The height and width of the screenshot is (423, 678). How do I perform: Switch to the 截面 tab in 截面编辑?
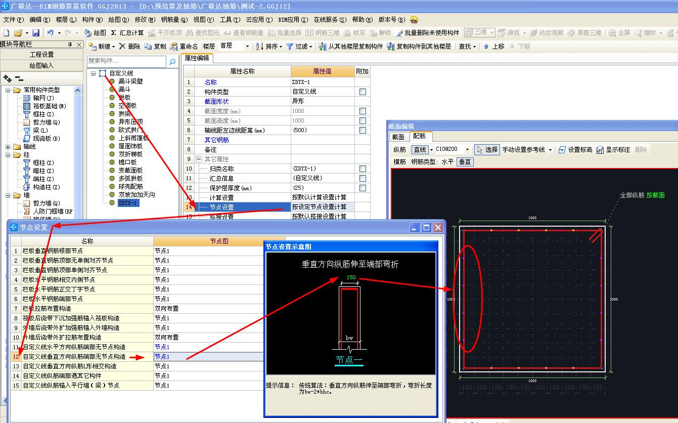[398, 137]
